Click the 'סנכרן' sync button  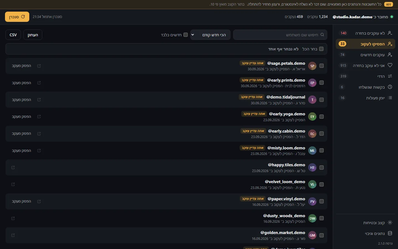[17, 17]
